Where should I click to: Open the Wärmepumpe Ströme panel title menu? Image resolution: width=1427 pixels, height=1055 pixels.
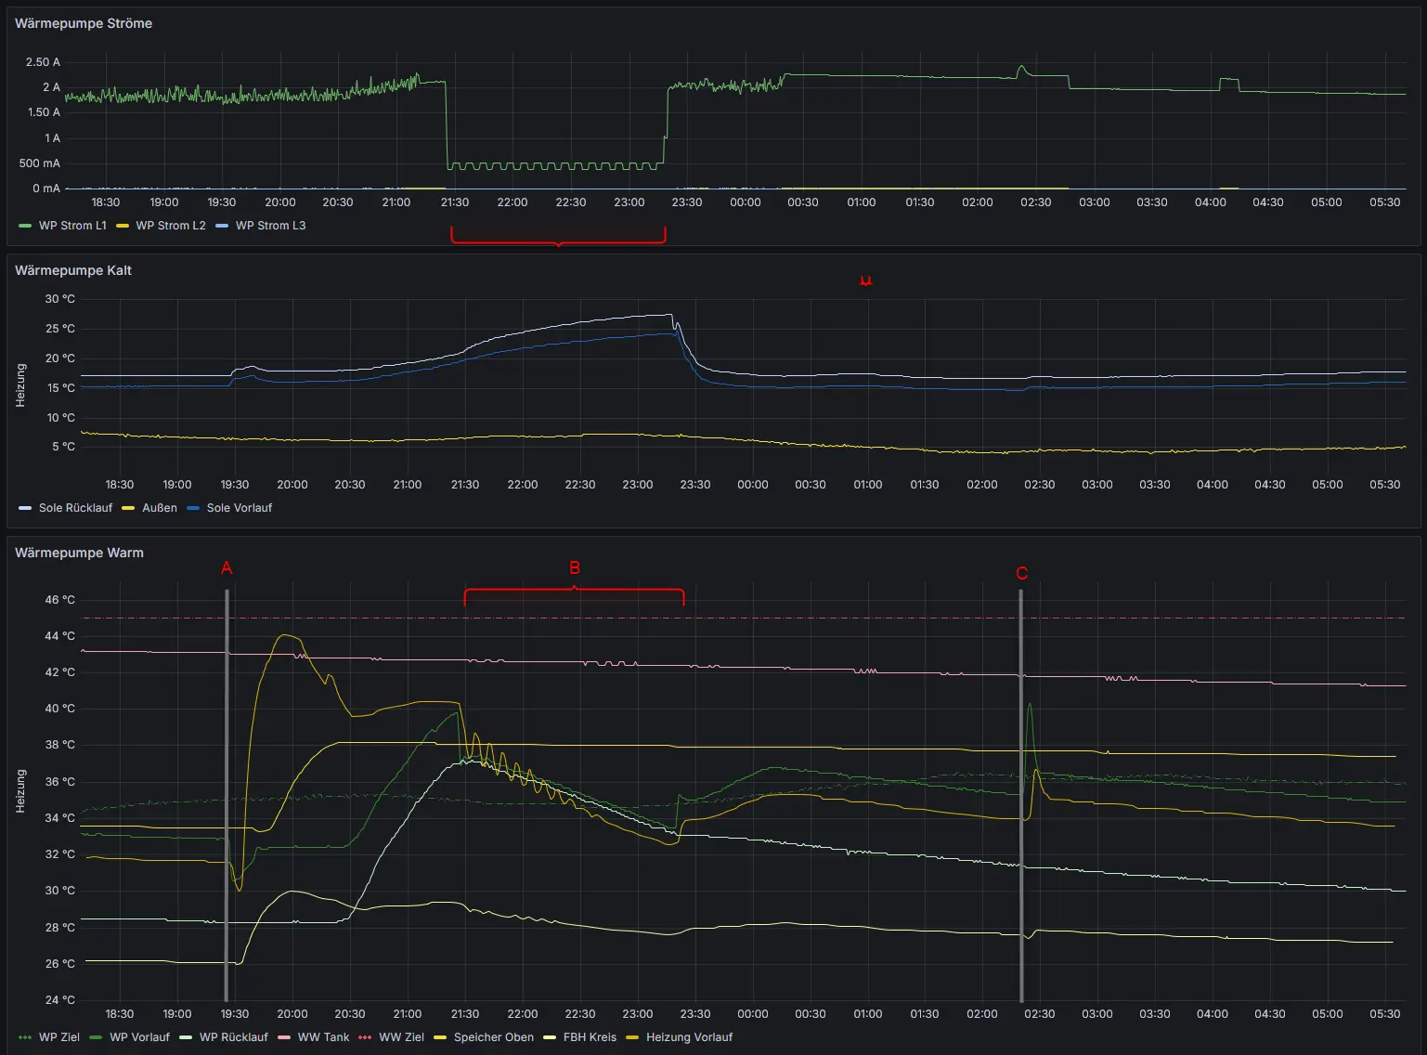84,23
